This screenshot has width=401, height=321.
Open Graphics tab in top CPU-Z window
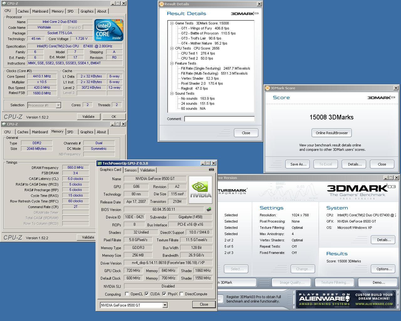point(87,11)
